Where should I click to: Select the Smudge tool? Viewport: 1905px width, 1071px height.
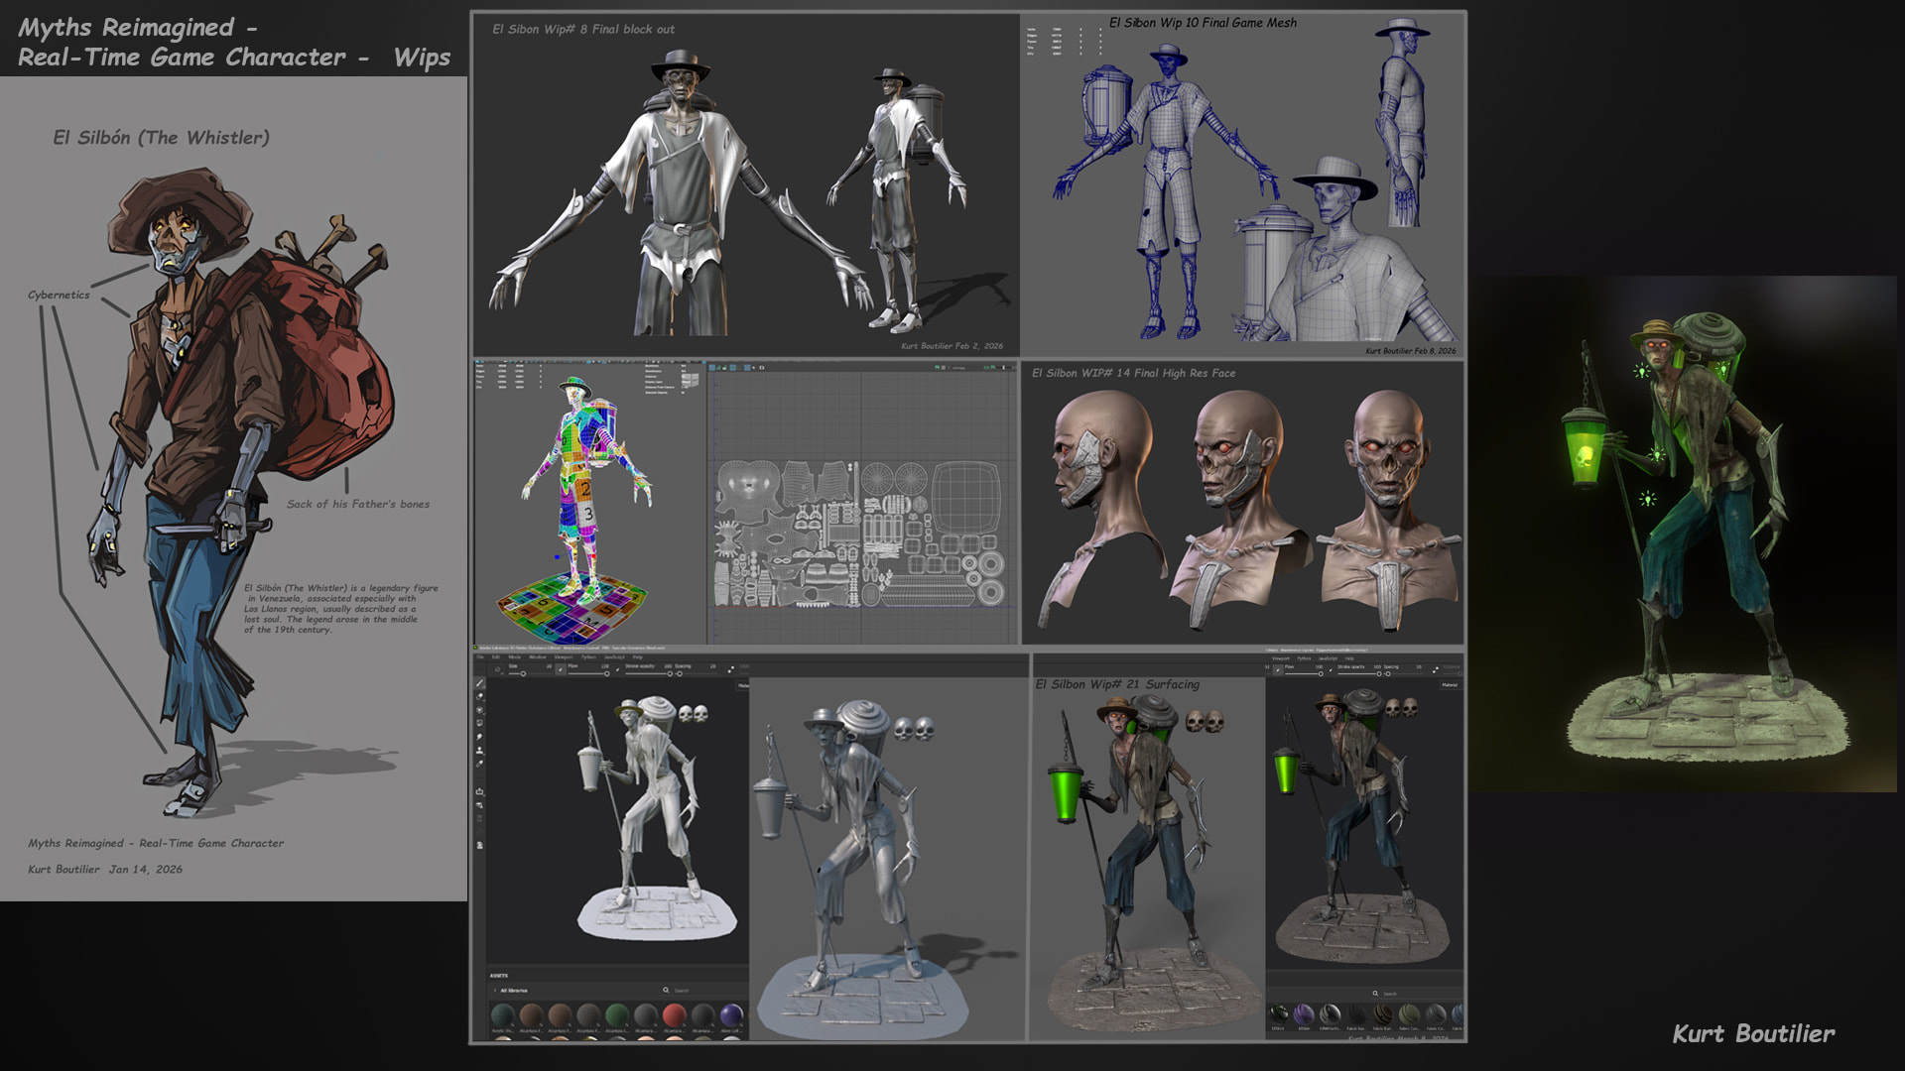click(x=479, y=737)
